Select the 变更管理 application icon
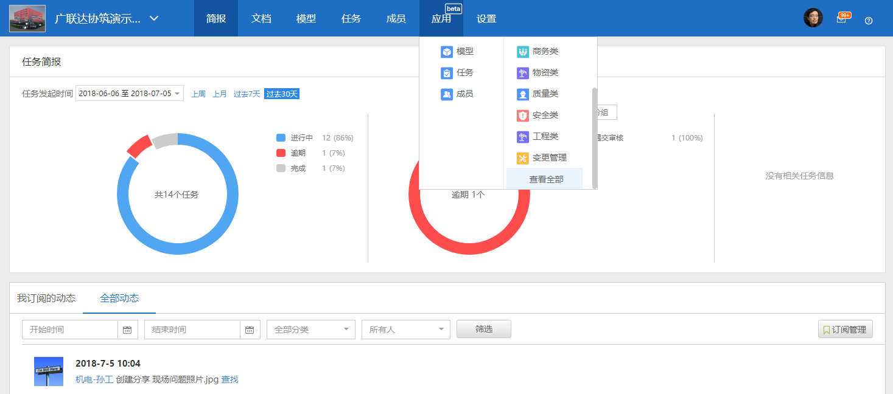893x394 pixels. [523, 157]
